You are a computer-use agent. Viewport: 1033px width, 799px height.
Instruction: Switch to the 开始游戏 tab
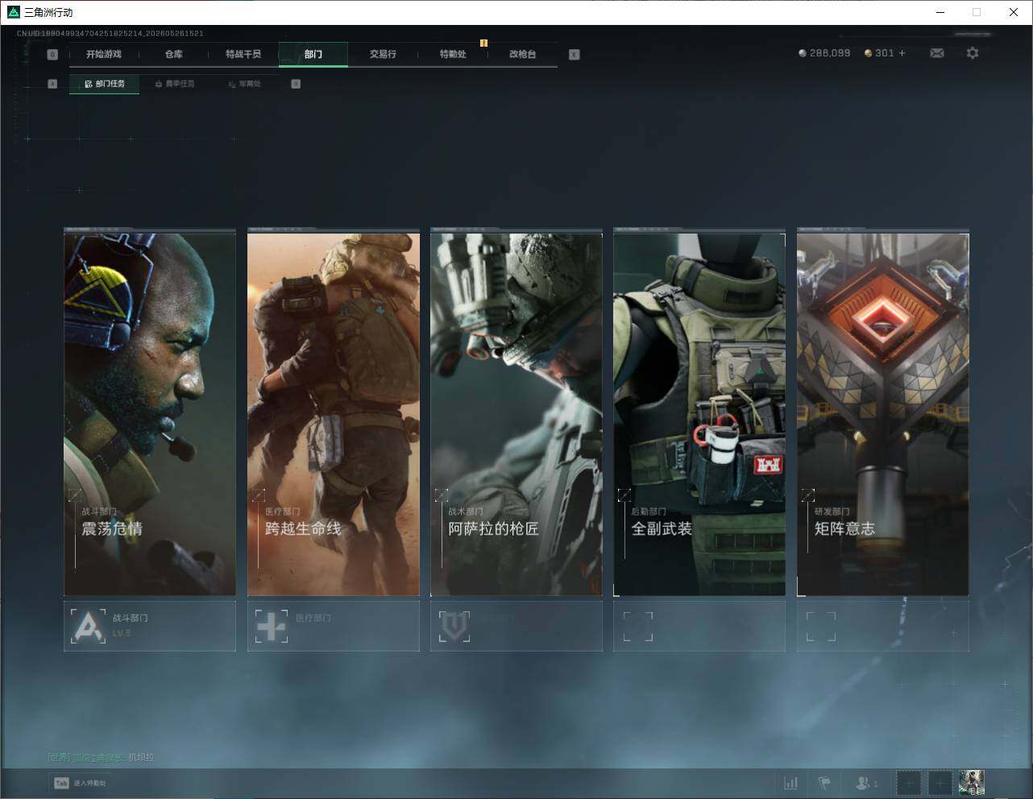pyautogui.click(x=104, y=54)
